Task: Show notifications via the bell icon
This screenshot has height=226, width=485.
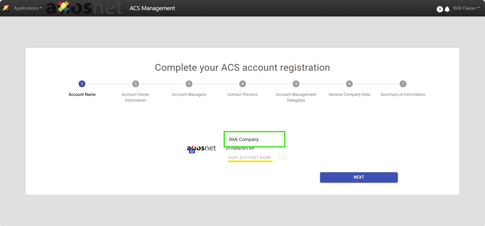Action: click(x=447, y=9)
